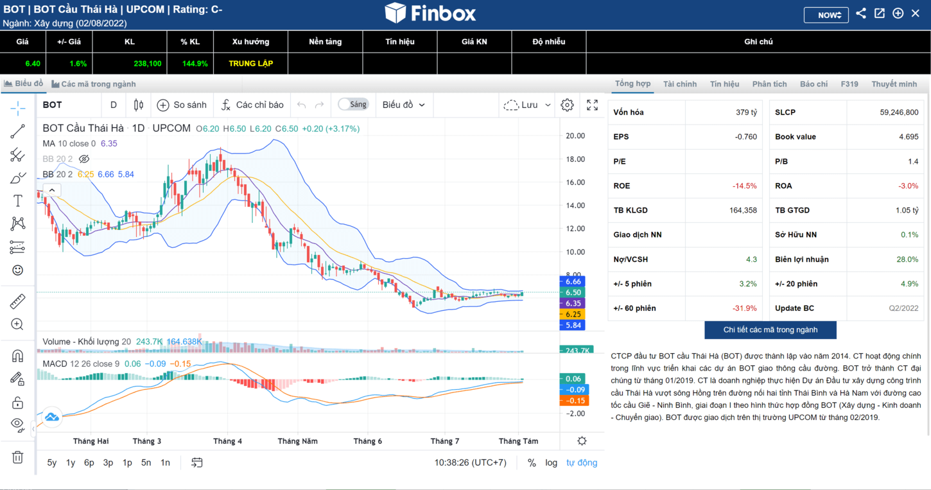This screenshot has height=490, width=931.
Task: Set time range to 1y
Action: pos(71,462)
